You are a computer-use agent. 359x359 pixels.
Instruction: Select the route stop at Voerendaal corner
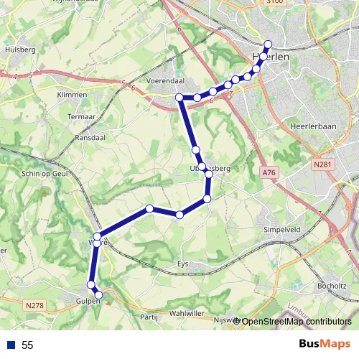pyautogui.click(x=179, y=98)
